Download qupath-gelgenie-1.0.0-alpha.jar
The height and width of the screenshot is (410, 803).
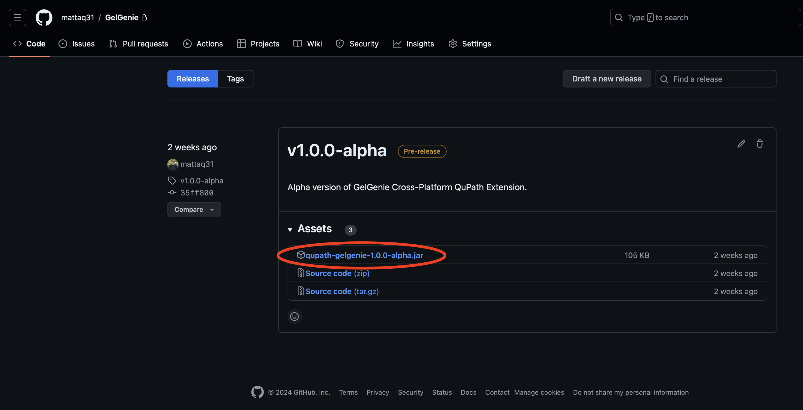coord(364,255)
